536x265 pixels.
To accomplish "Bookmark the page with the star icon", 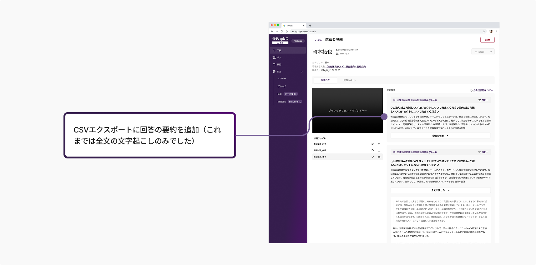I will point(484,31).
